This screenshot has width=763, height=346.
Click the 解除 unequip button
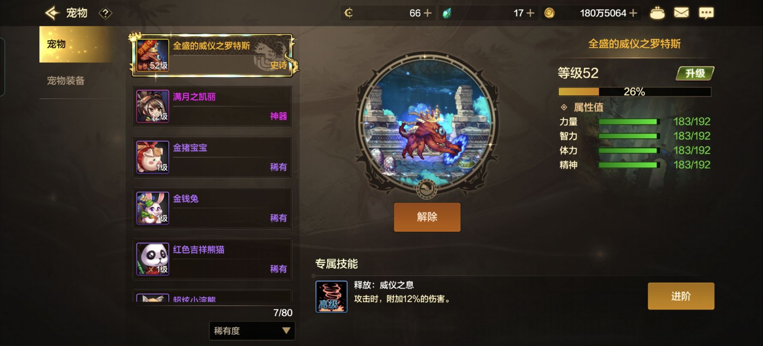pyautogui.click(x=427, y=217)
